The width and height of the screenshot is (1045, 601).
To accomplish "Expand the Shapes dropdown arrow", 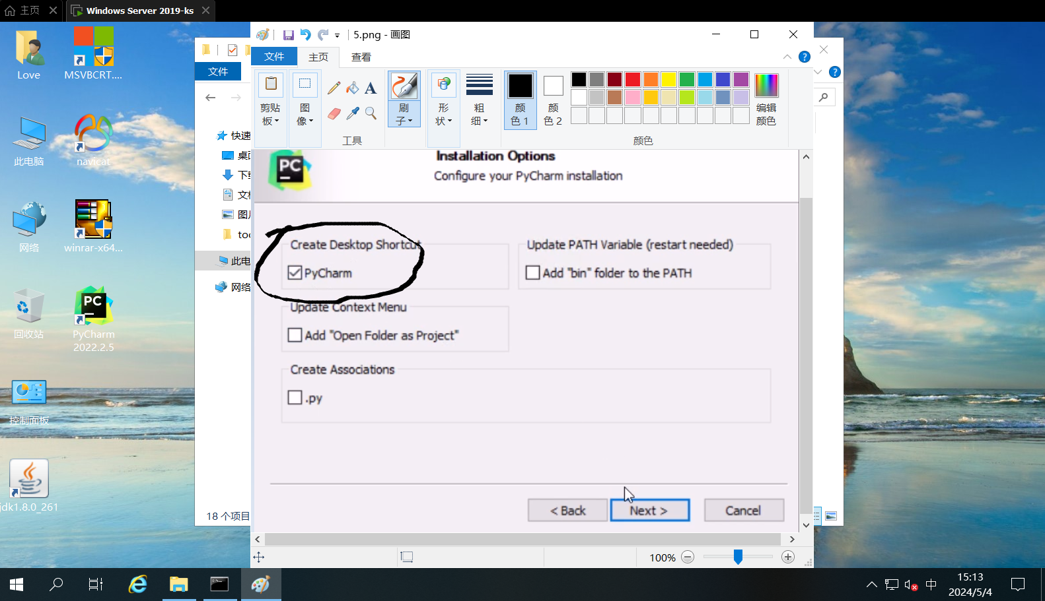I will click(x=450, y=121).
